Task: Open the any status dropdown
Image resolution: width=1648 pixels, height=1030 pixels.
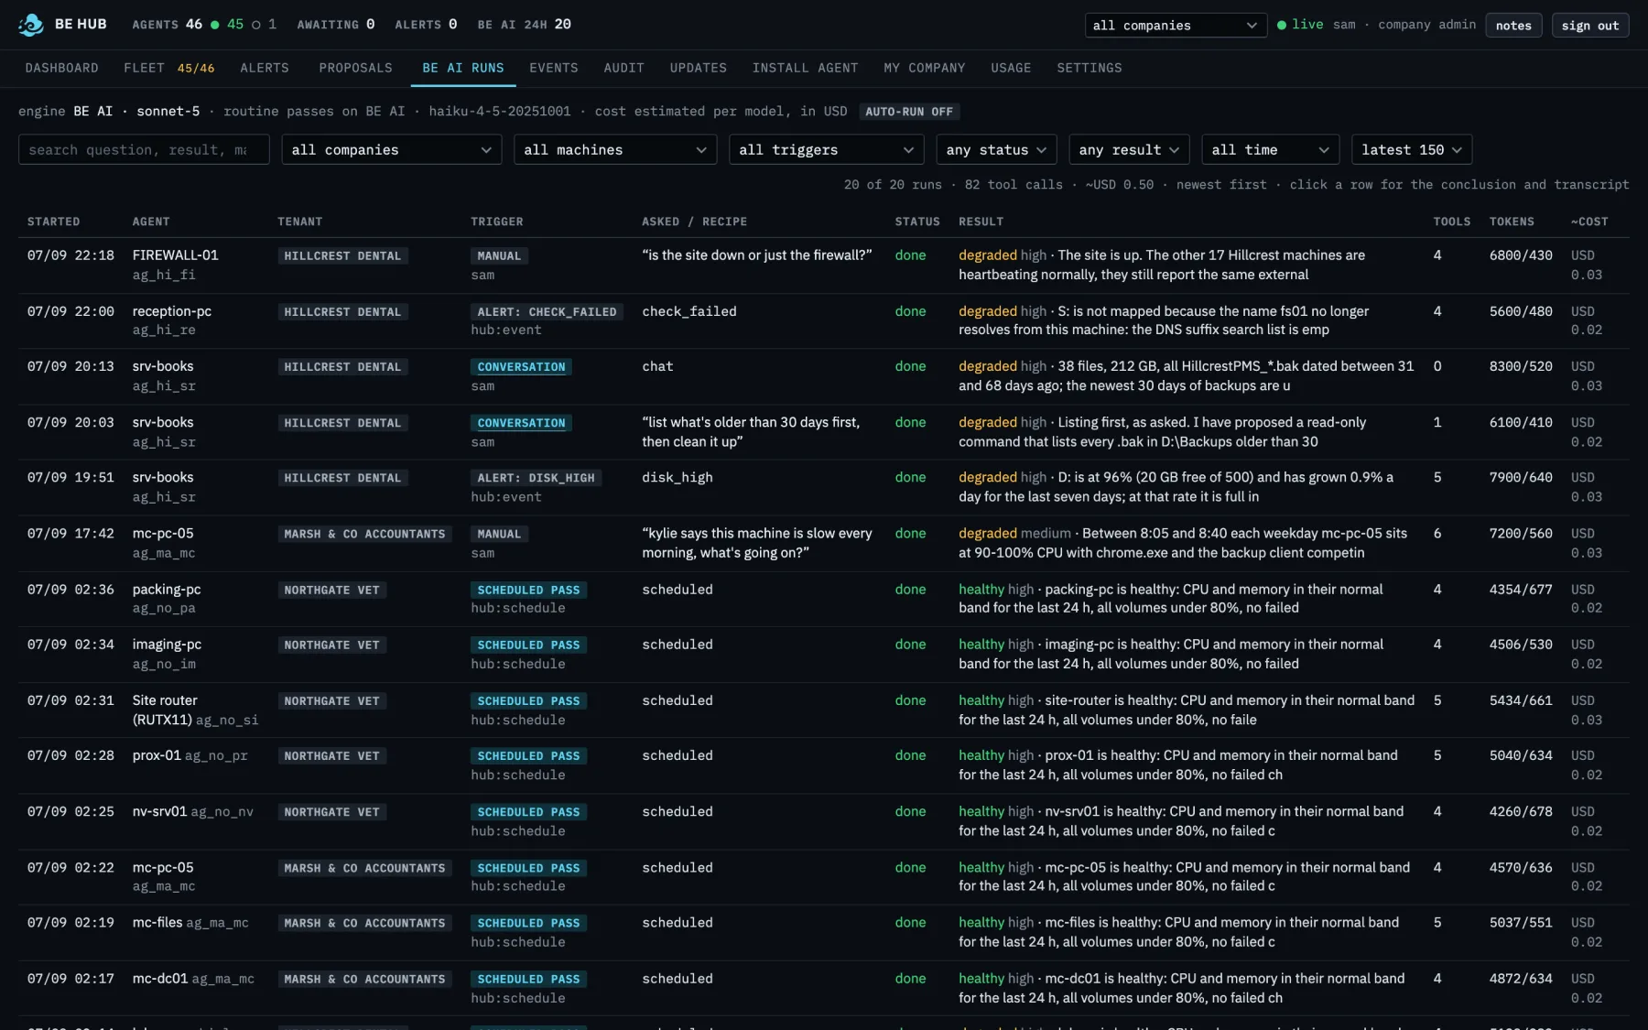Action: click(996, 149)
